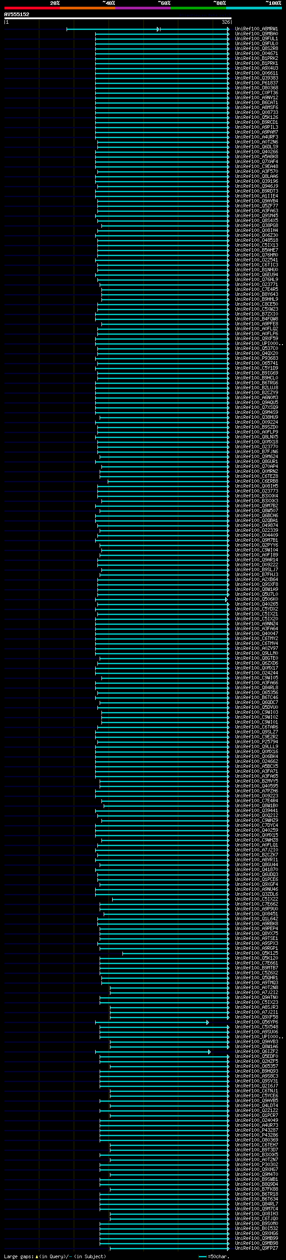This screenshot has height=1260, width=286.
Task: Select hit UniRef100_Q84RL7
Action: tap(257, 1204)
